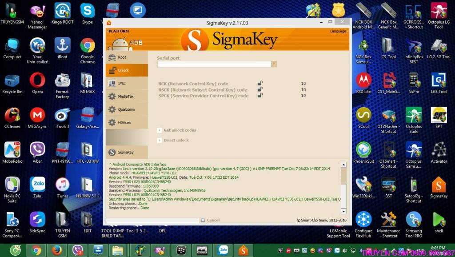Open the SigmaKey tab in the sidebar
This screenshot has height=257, width=455.
point(127,152)
